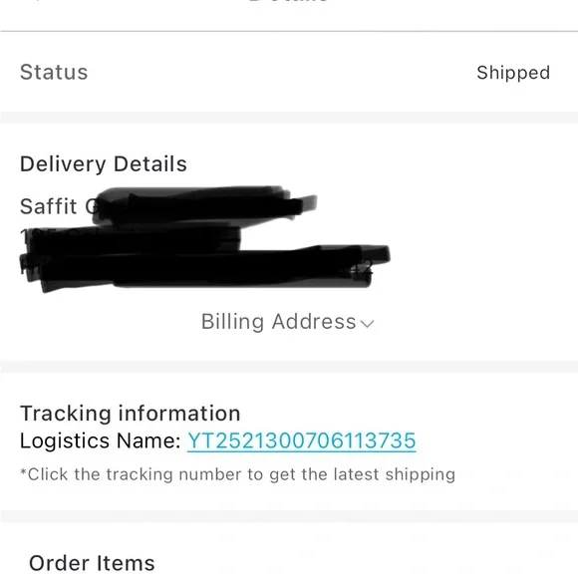Click the gray separator above Tracking information
The height and width of the screenshot is (578, 578).
click(x=289, y=367)
